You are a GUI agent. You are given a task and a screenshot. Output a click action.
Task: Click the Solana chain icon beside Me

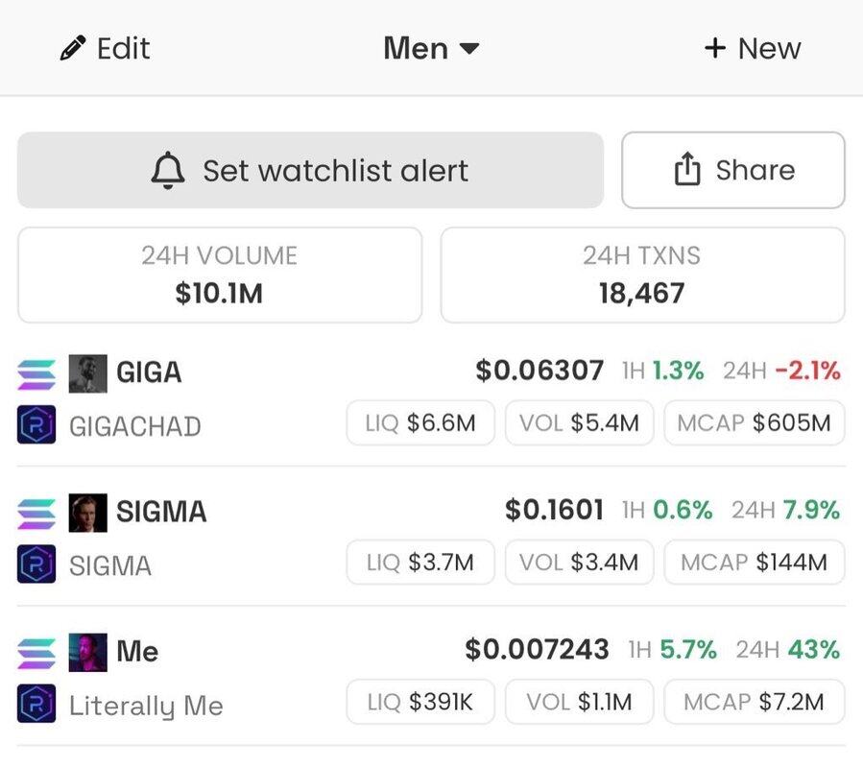[36, 653]
